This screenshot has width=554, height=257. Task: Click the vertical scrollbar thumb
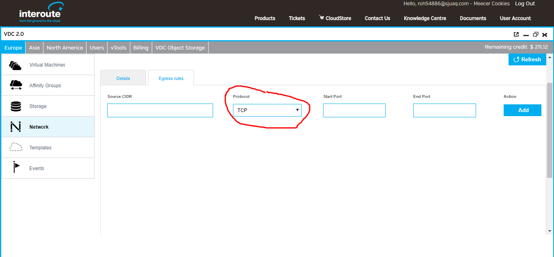pyautogui.click(x=550, y=130)
